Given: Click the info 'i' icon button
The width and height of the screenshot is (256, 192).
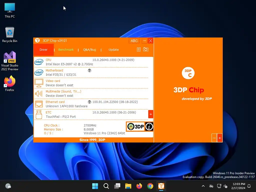Looking at the screenshot, I should point(149,126).
